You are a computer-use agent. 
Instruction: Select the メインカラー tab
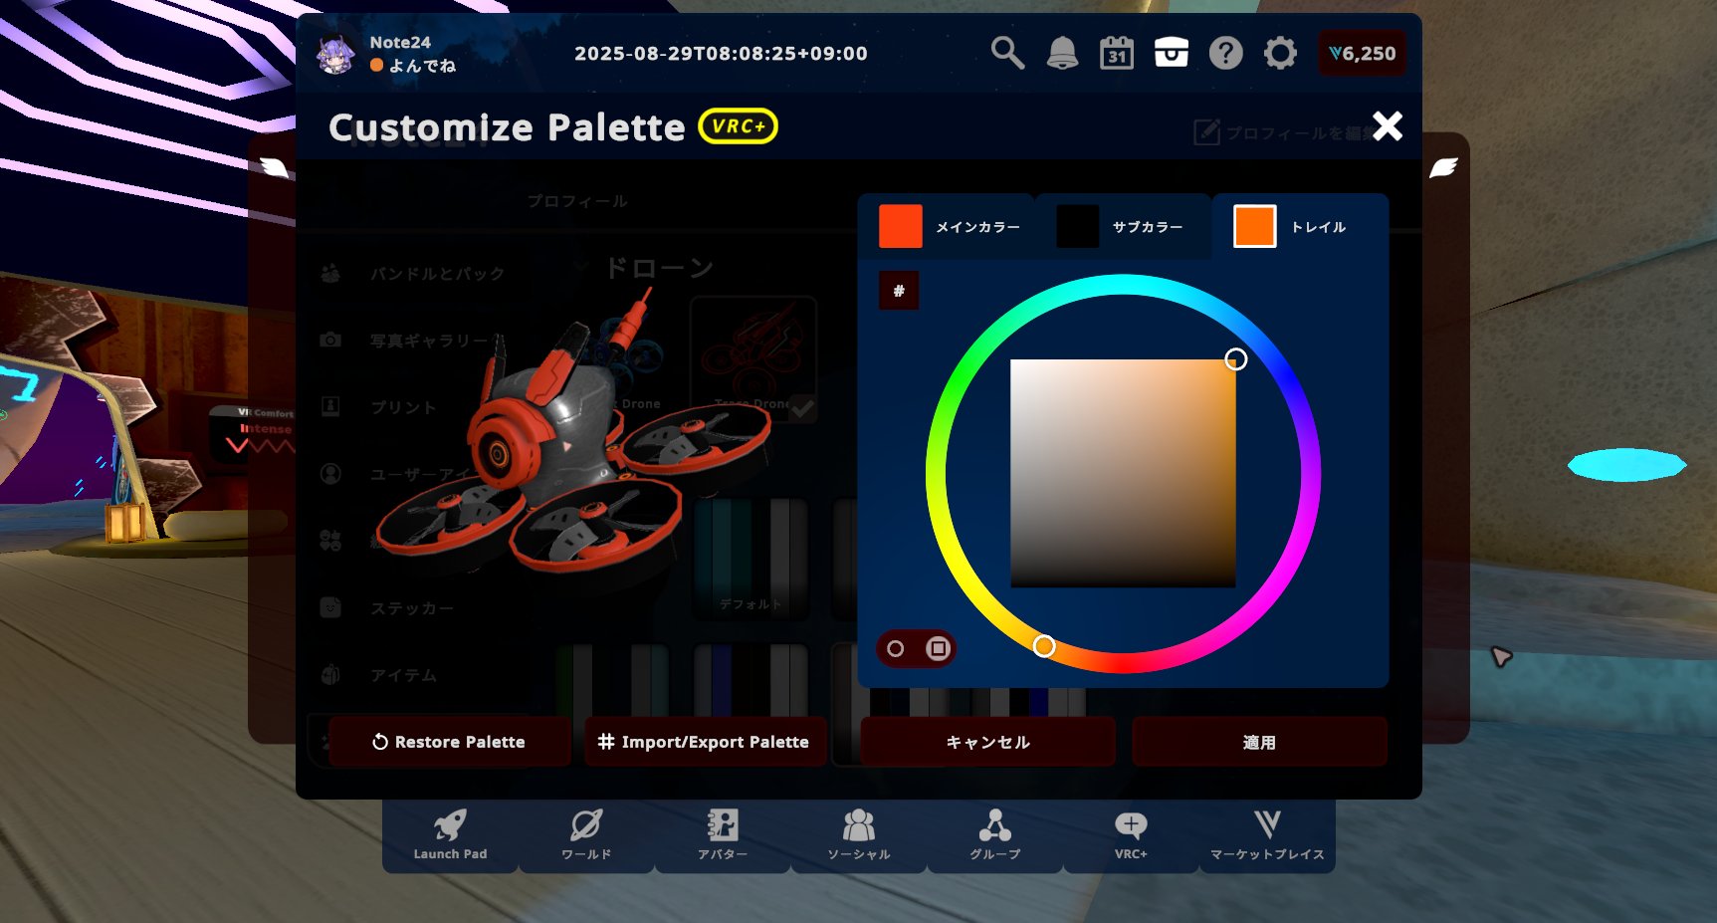pos(947,227)
